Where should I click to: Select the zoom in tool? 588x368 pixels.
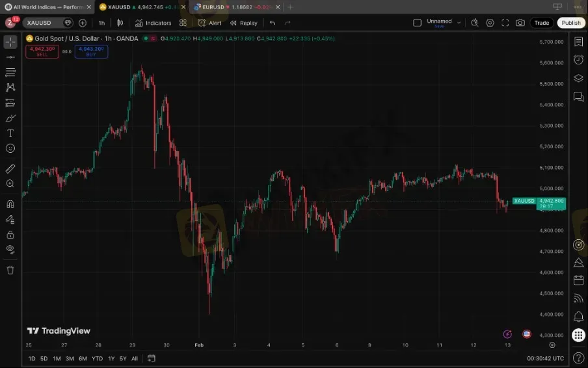tap(10, 183)
